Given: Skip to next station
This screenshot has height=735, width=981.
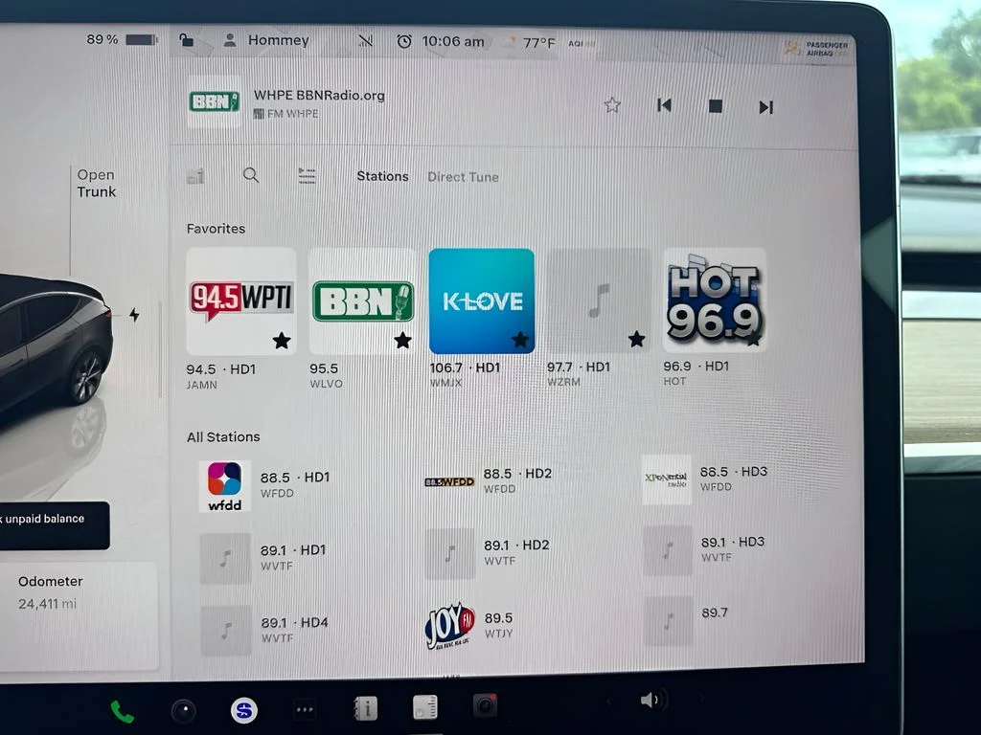Looking at the screenshot, I should coord(765,107).
